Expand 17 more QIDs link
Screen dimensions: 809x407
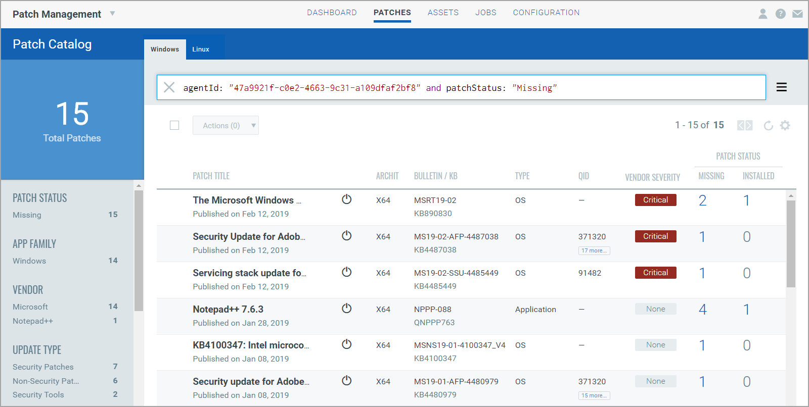(594, 250)
